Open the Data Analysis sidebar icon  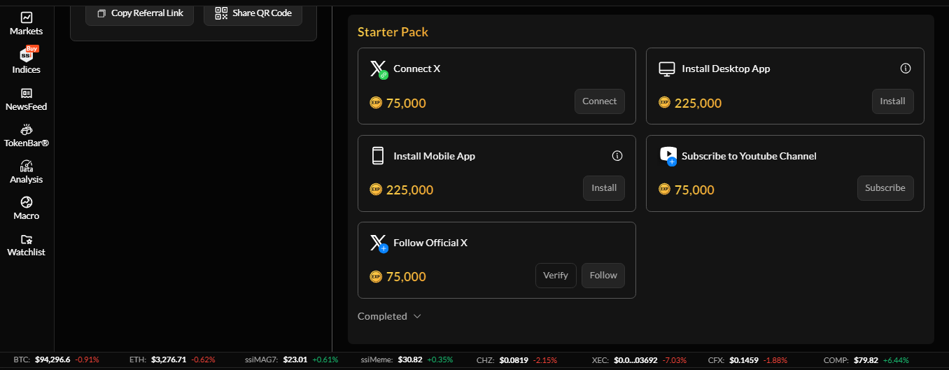coord(27,166)
